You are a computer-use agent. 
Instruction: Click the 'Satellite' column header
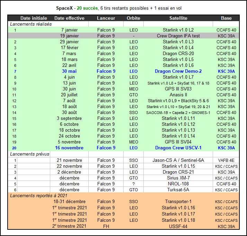(x=178, y=18)
